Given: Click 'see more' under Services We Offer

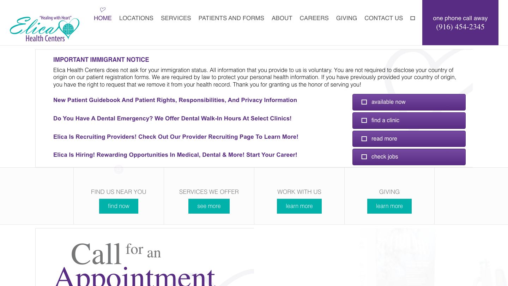Looking at the screenshot, I should tap(209, 206).
